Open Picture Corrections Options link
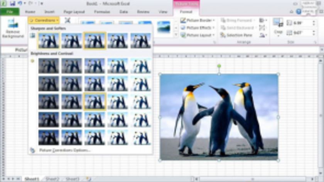This screenshot has height=182, width=324. point(65,150)
